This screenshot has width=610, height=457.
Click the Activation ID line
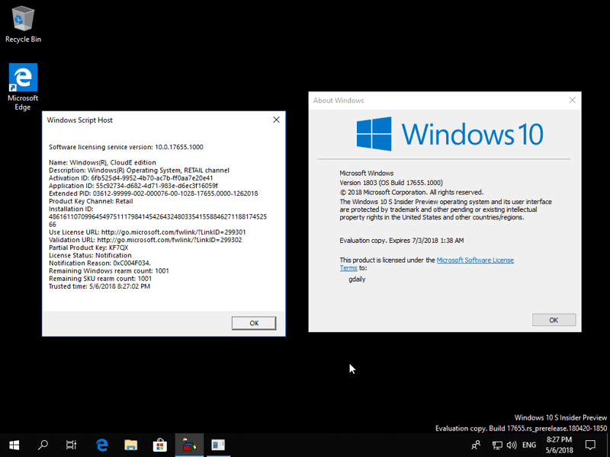[130, 178]
